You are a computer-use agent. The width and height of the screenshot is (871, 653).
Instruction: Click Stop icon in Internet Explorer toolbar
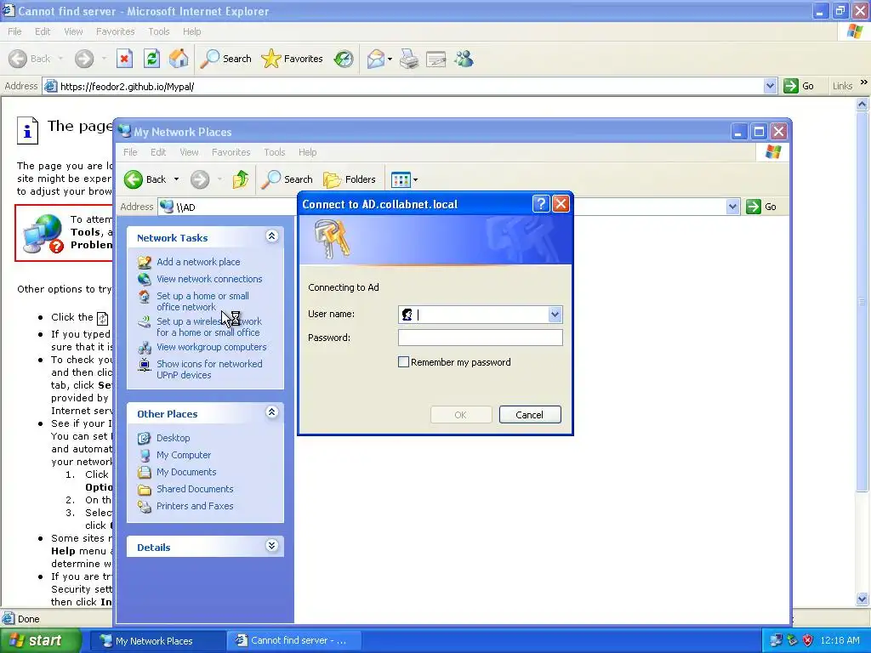click(x=124, y=59)
